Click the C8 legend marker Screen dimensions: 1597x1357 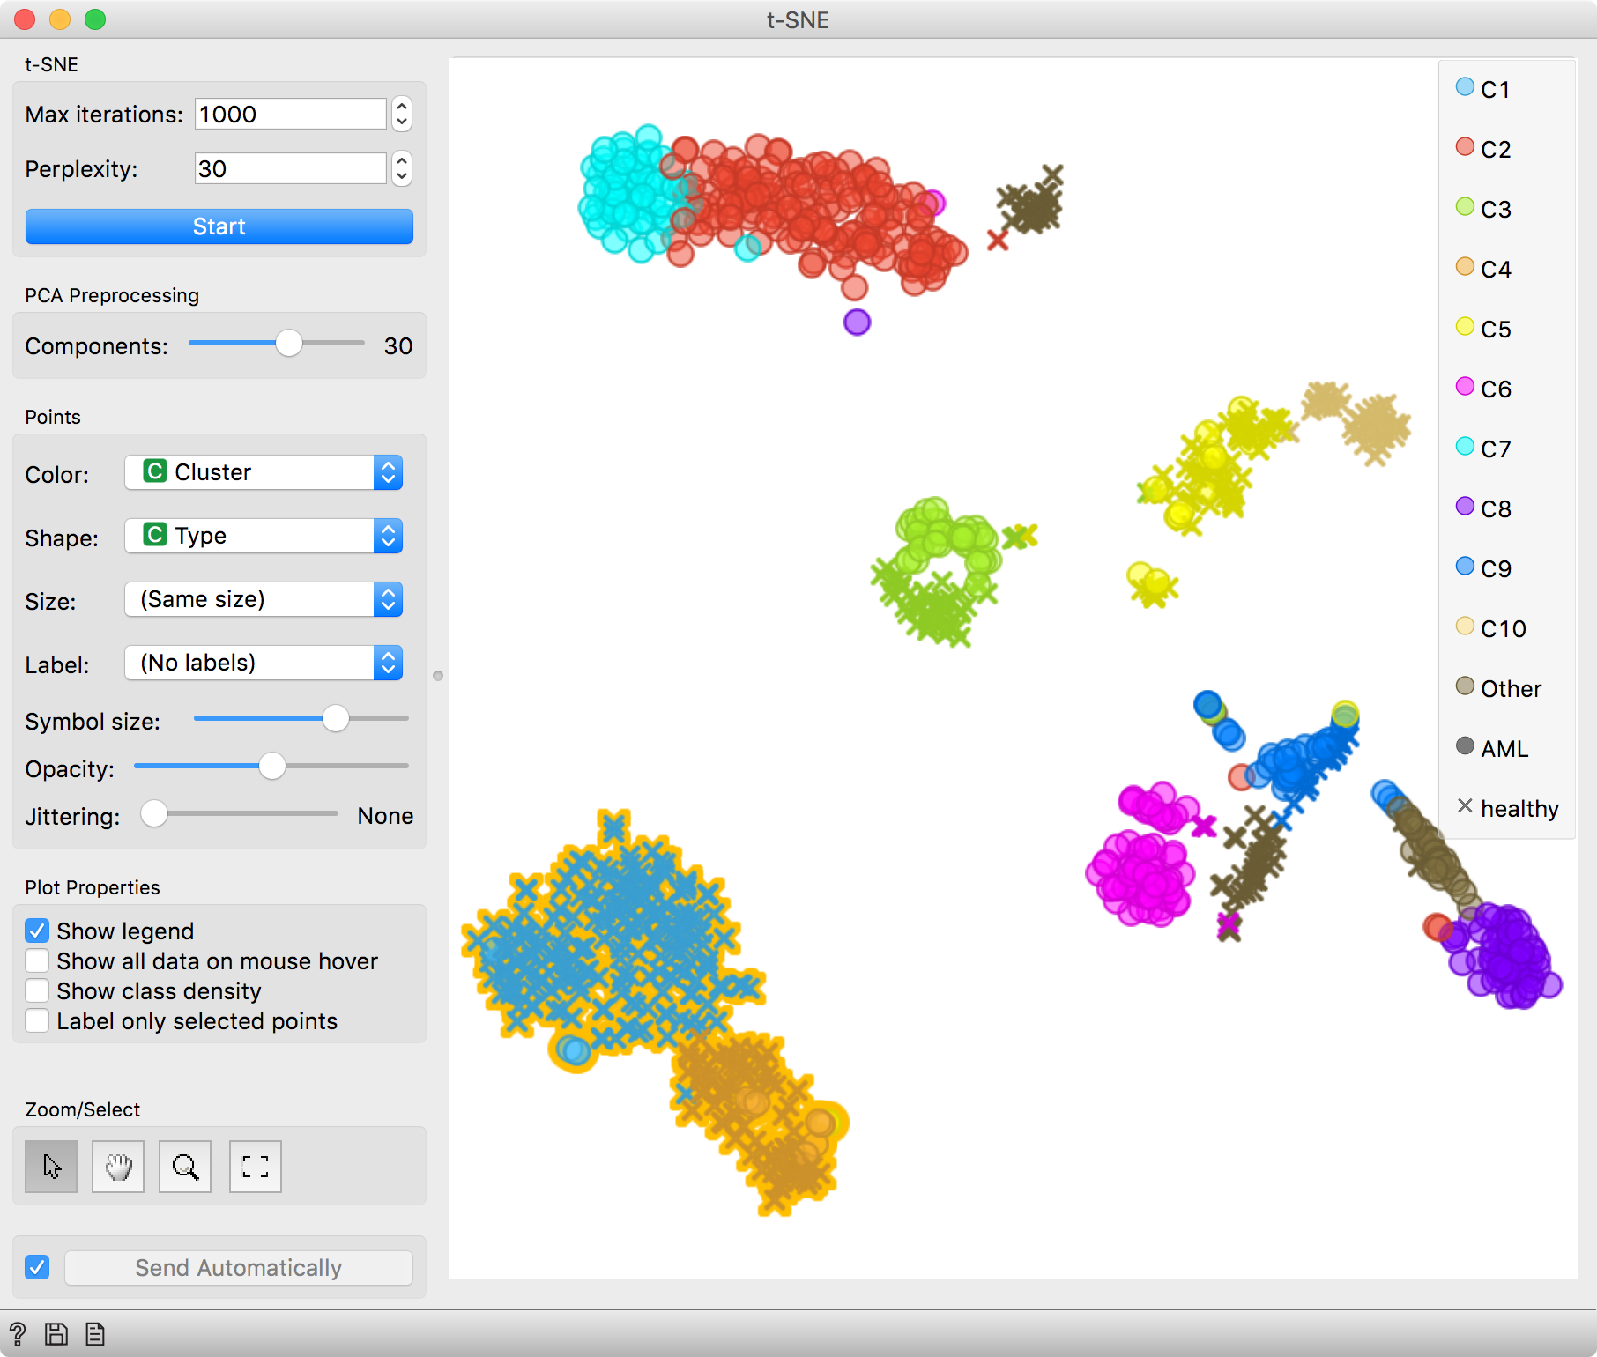[x=1465, y=507]
